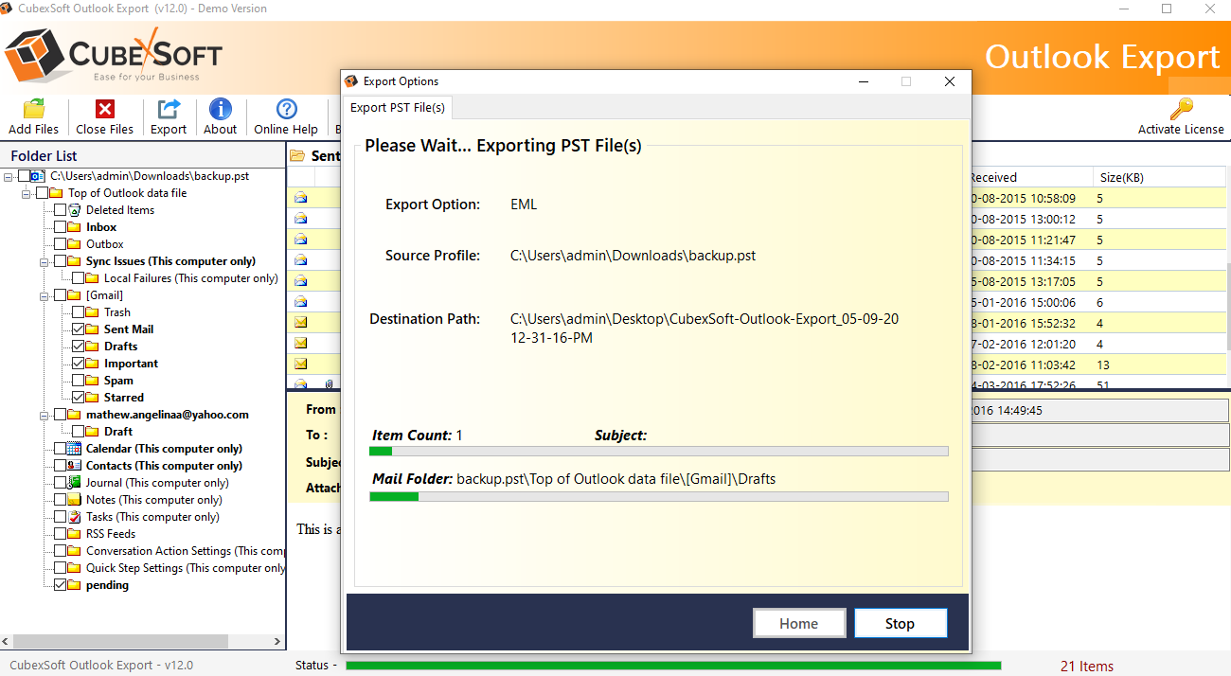Select the Outbox folder label
1231x676 pixels.
[x=105, y=244]
